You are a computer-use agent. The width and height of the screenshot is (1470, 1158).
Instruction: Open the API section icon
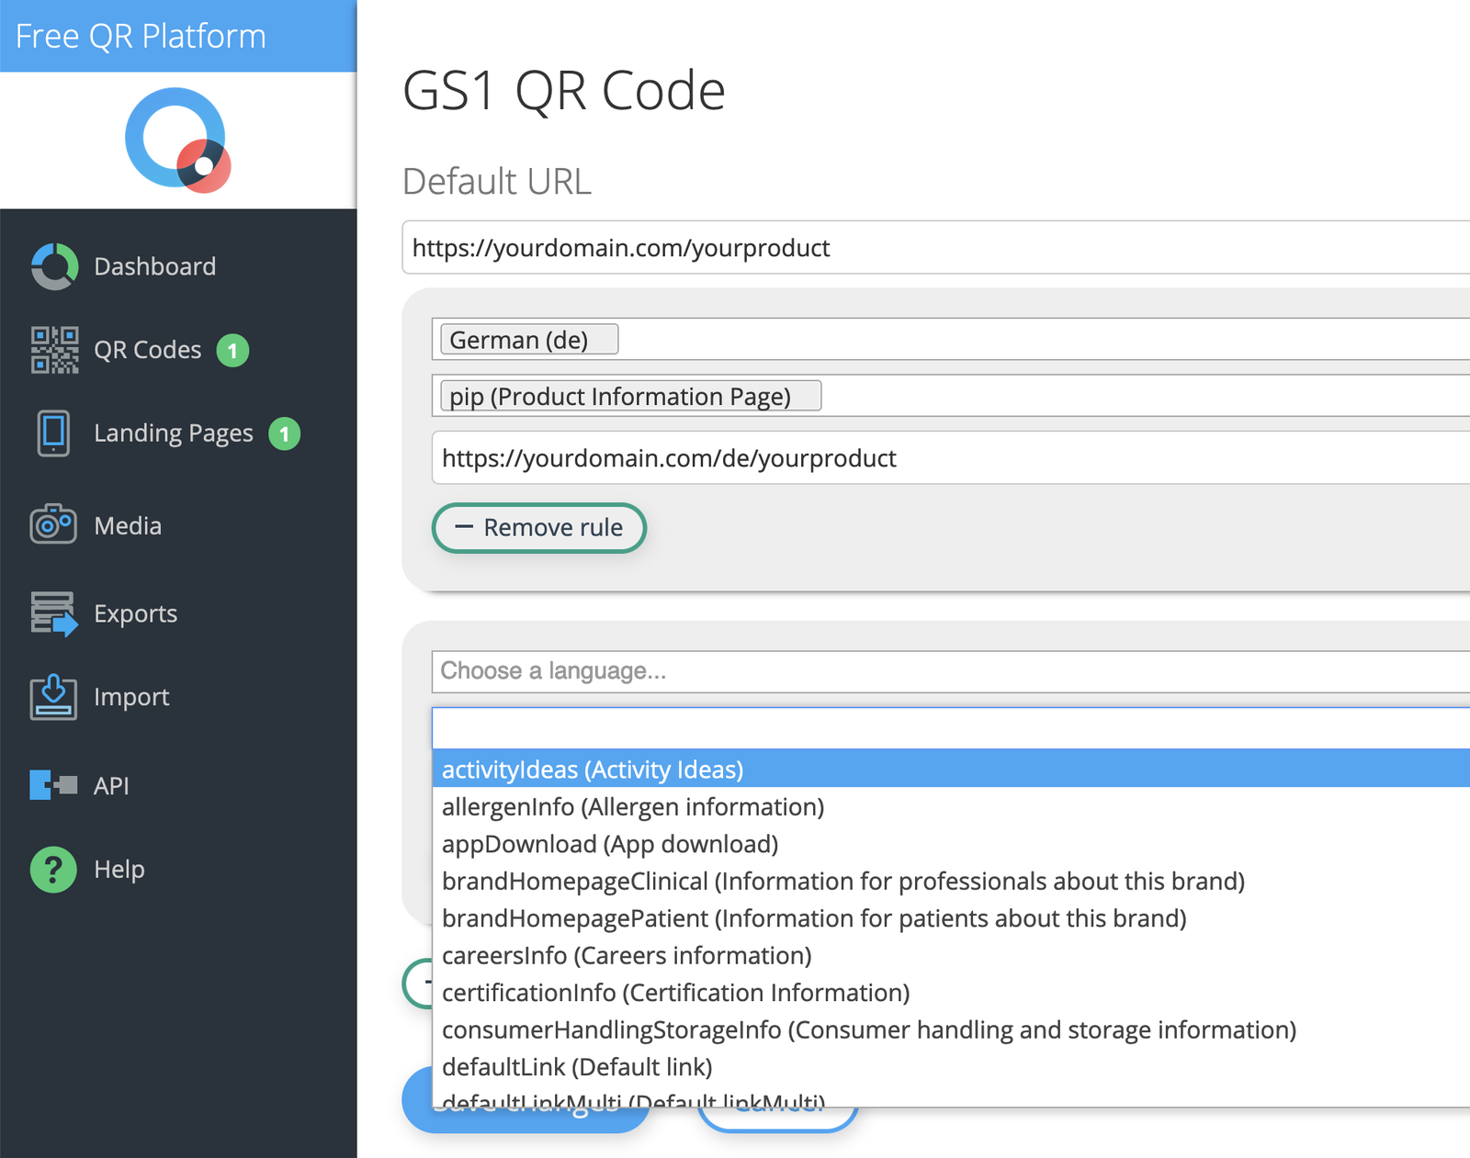click(x=53, y=784)
